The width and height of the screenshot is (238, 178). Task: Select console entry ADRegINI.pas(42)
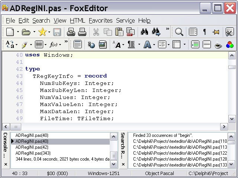click(x=32, y=147)
